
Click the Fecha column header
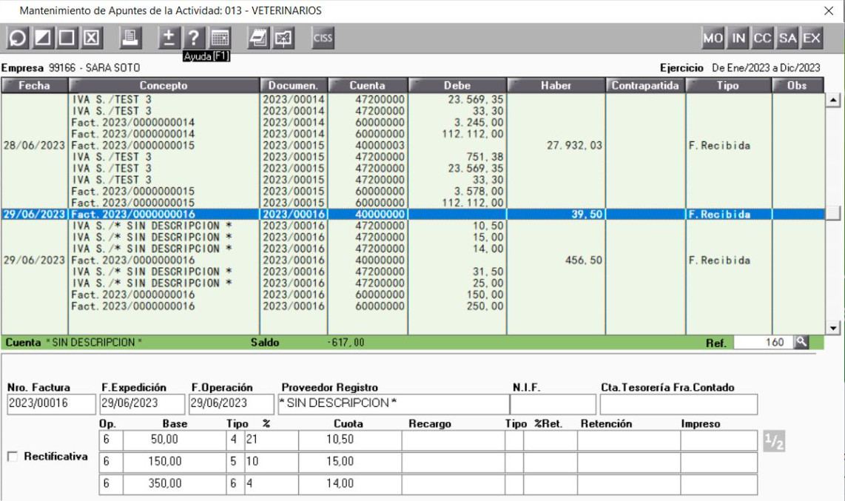coord(35,85)
